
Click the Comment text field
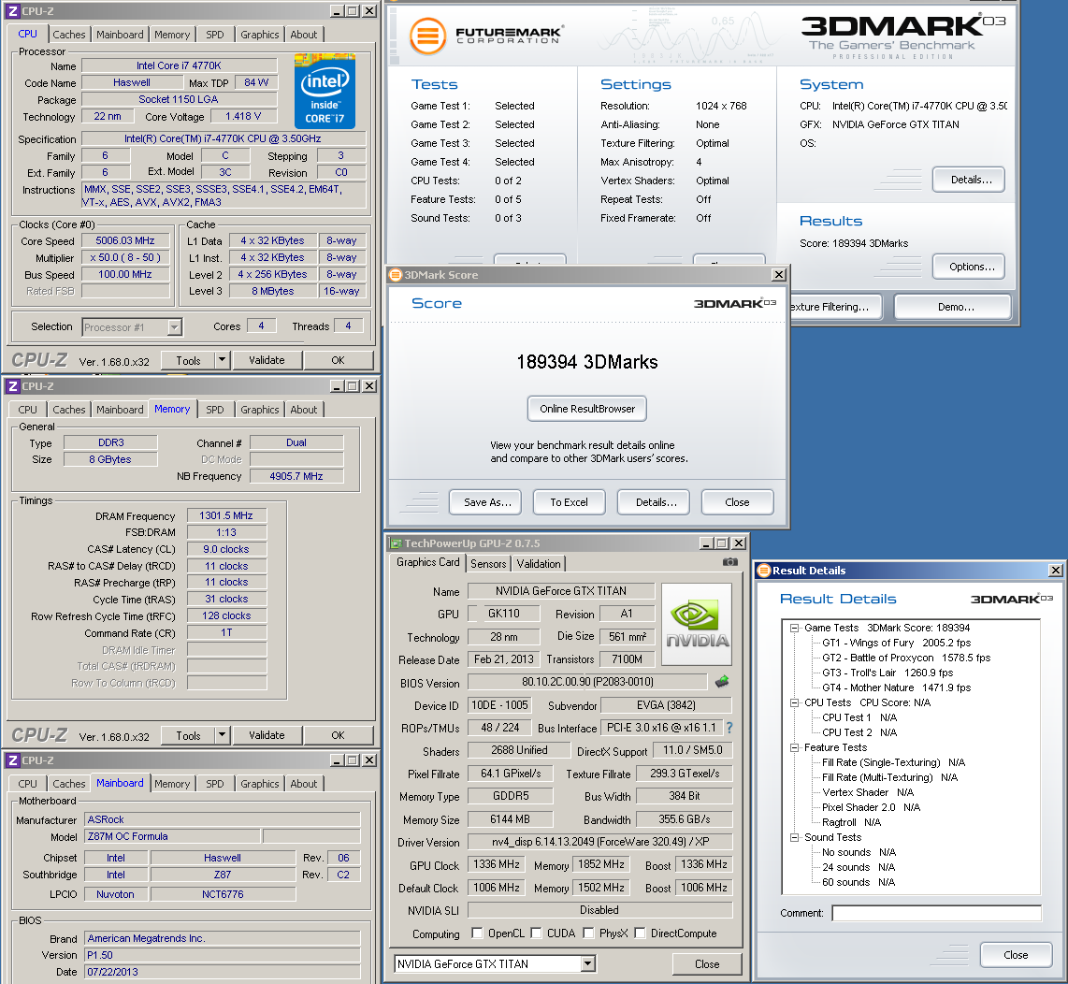936,913
